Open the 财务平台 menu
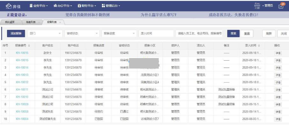Screen dimensions: 289x126 click(x=87, y=6)
